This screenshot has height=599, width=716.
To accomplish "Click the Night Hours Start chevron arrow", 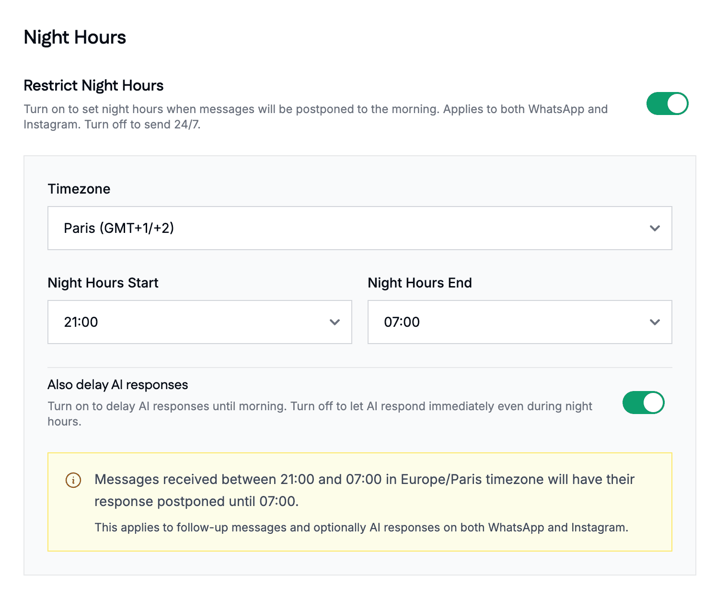I will 335,322.
